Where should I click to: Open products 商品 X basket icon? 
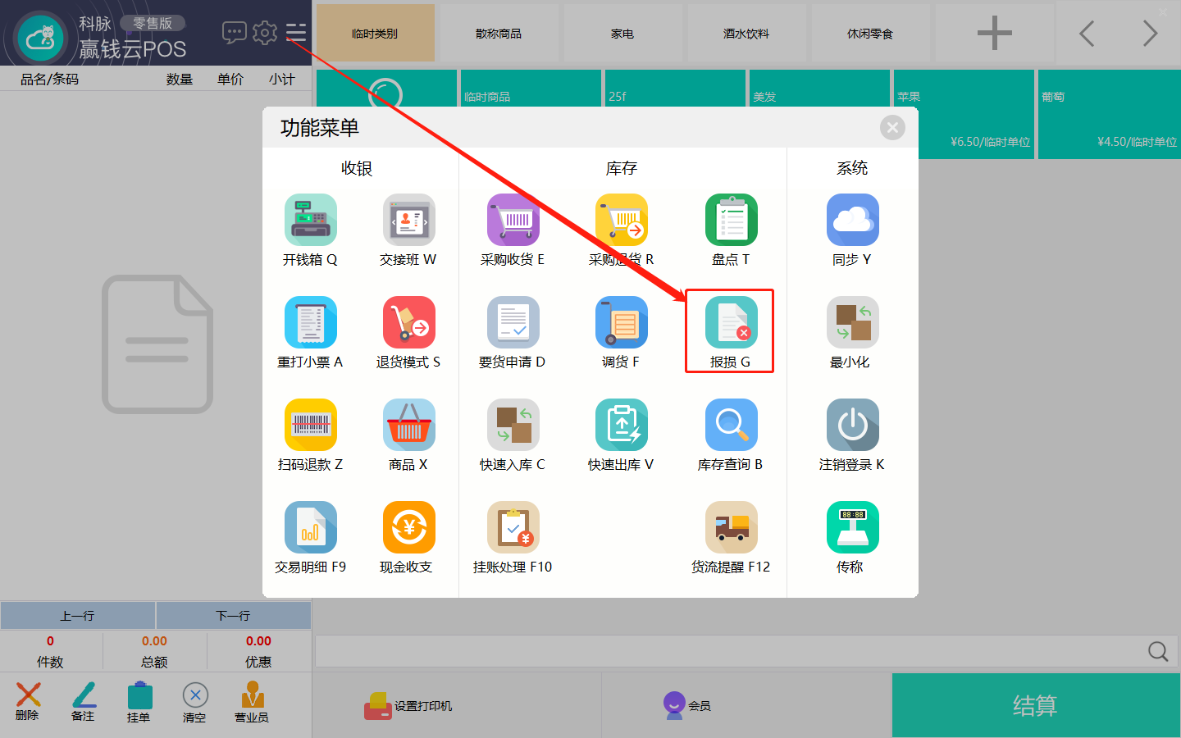(409, 425)
